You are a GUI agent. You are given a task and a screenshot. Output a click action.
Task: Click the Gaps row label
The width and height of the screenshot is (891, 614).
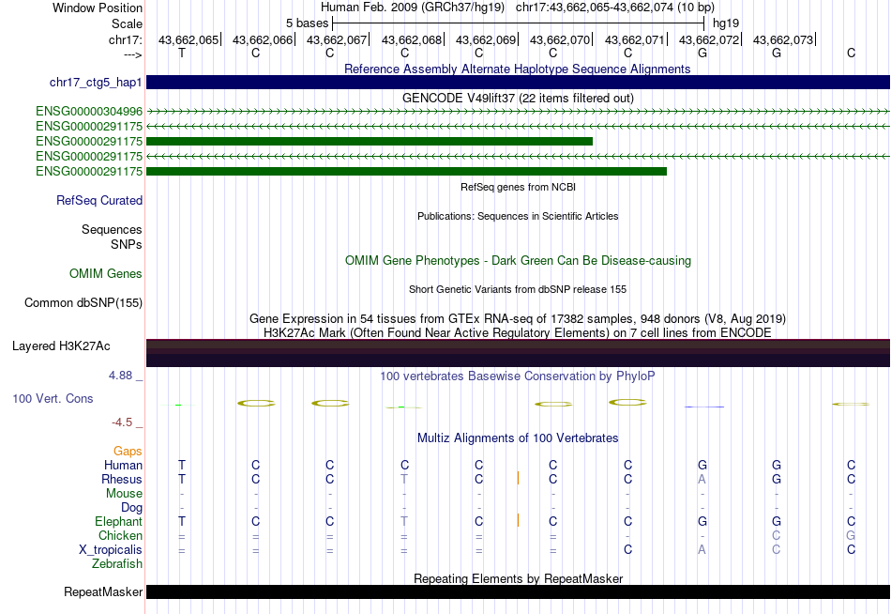coord(128,452)
